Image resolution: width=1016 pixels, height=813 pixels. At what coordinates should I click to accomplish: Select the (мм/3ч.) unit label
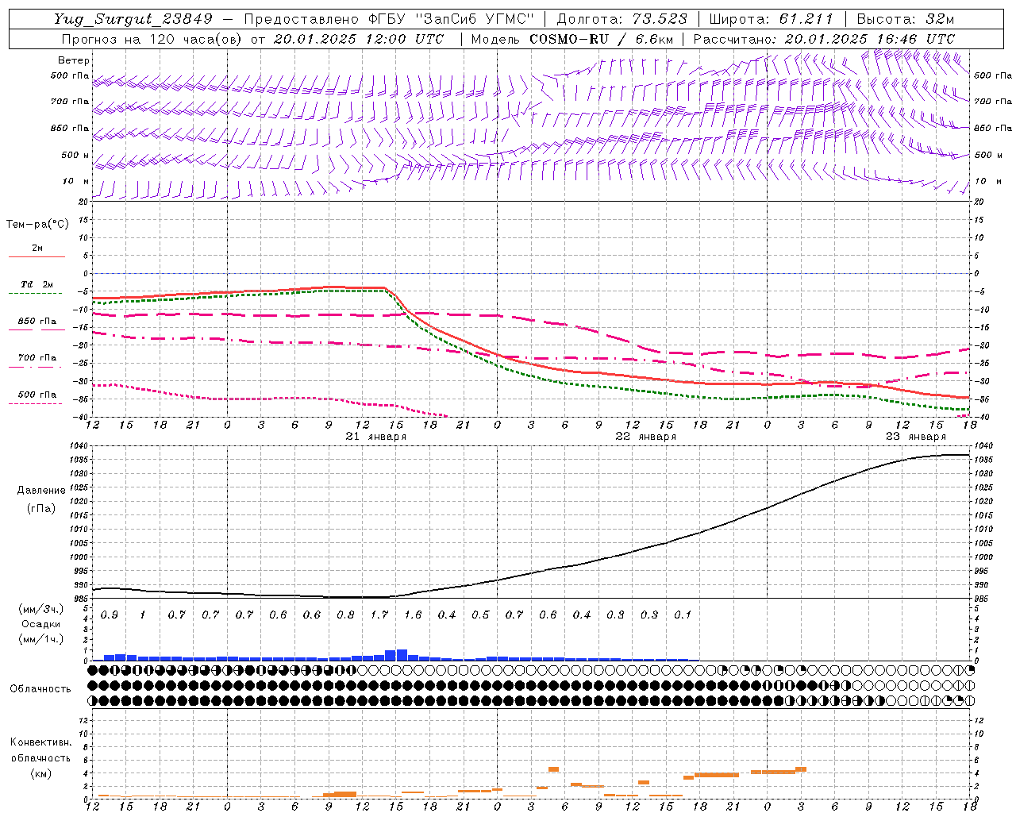tap(41, 609)
